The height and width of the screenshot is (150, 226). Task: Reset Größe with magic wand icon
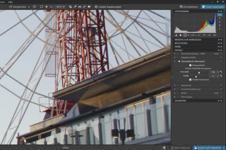tap(221, 76)
